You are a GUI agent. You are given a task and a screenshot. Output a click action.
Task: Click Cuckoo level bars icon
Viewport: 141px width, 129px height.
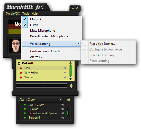(x=63, y=109)
